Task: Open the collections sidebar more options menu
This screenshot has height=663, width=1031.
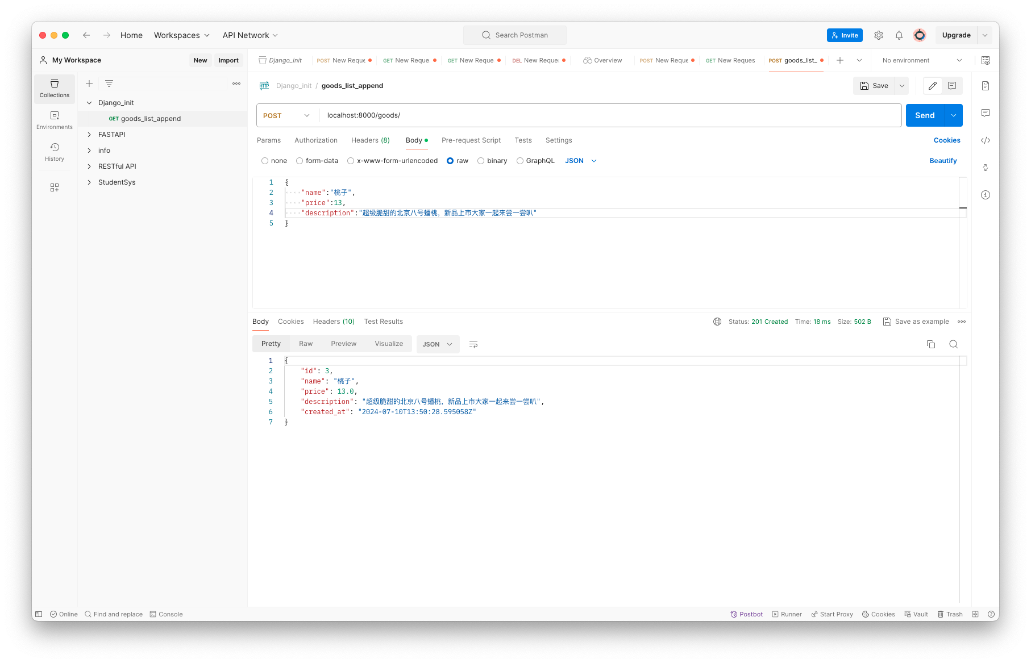Action: (x=236, y=84)
